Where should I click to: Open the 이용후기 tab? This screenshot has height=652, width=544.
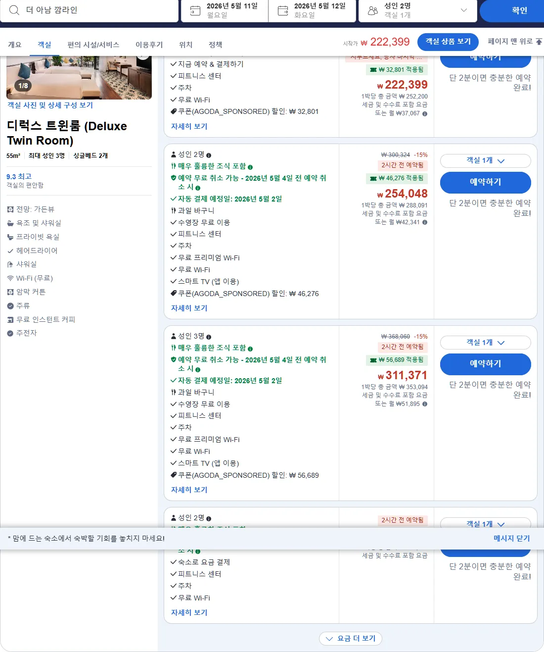[149, 45]
